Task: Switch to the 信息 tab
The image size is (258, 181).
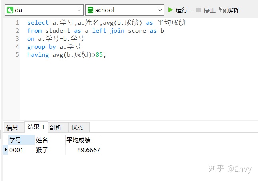Action: coord(14,127)
